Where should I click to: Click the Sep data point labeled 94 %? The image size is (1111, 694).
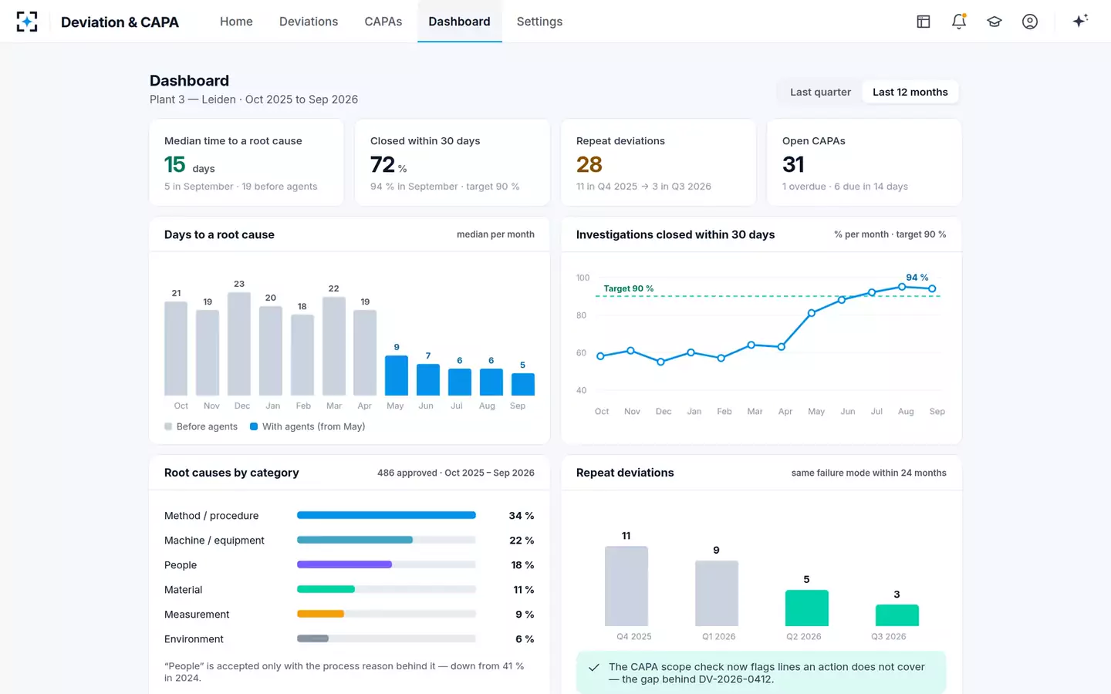[933, 288]
